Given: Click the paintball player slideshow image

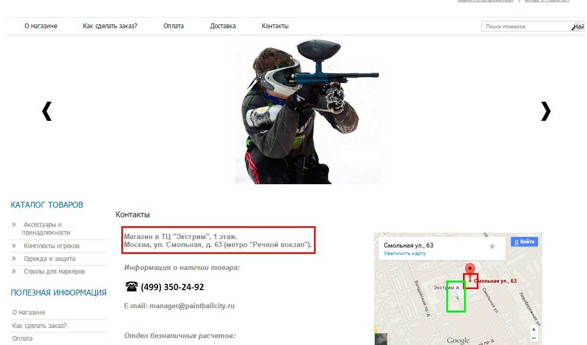Looking at the screenshot, I should 309,112.
